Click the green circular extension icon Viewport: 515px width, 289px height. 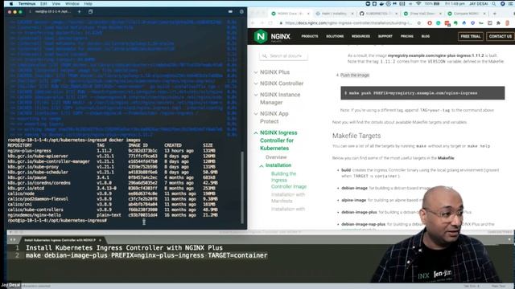coord(438,23)
